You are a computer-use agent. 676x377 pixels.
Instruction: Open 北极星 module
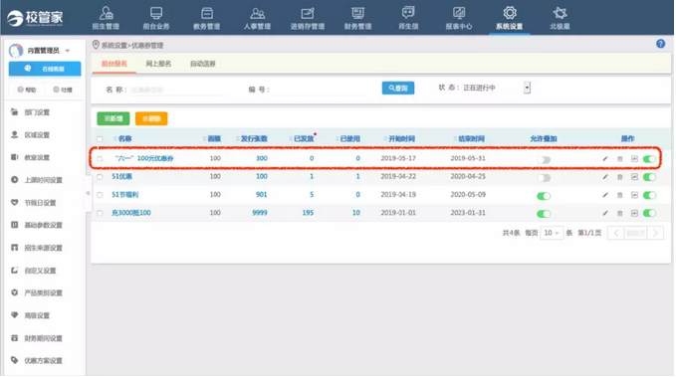[560, 18]
